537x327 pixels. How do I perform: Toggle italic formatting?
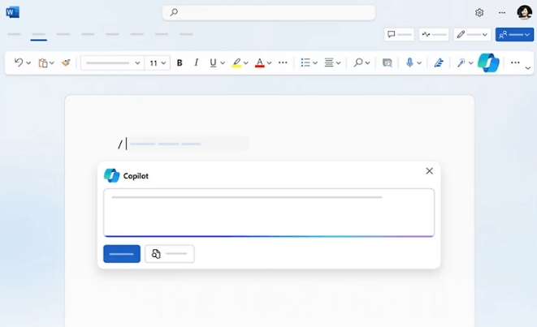pos(196,62)
